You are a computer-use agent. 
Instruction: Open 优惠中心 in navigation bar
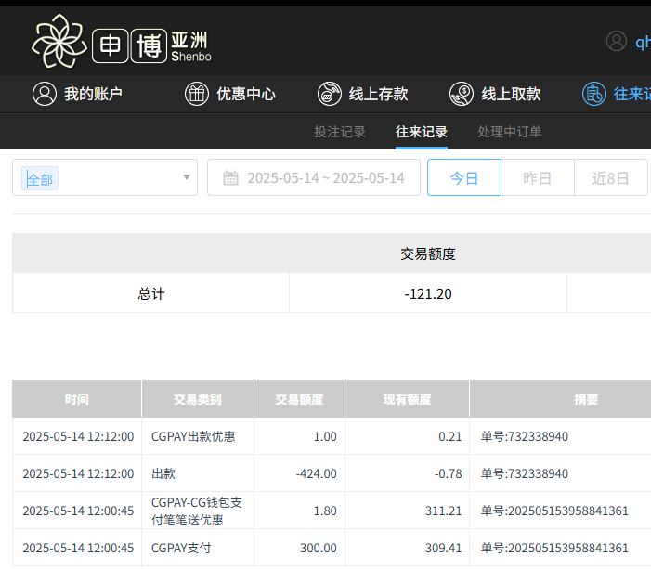pyautogui.click(x=246, y=94)
